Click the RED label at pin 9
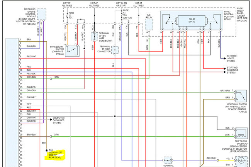The width and height of the screenshot is (251, 167). 29,67
